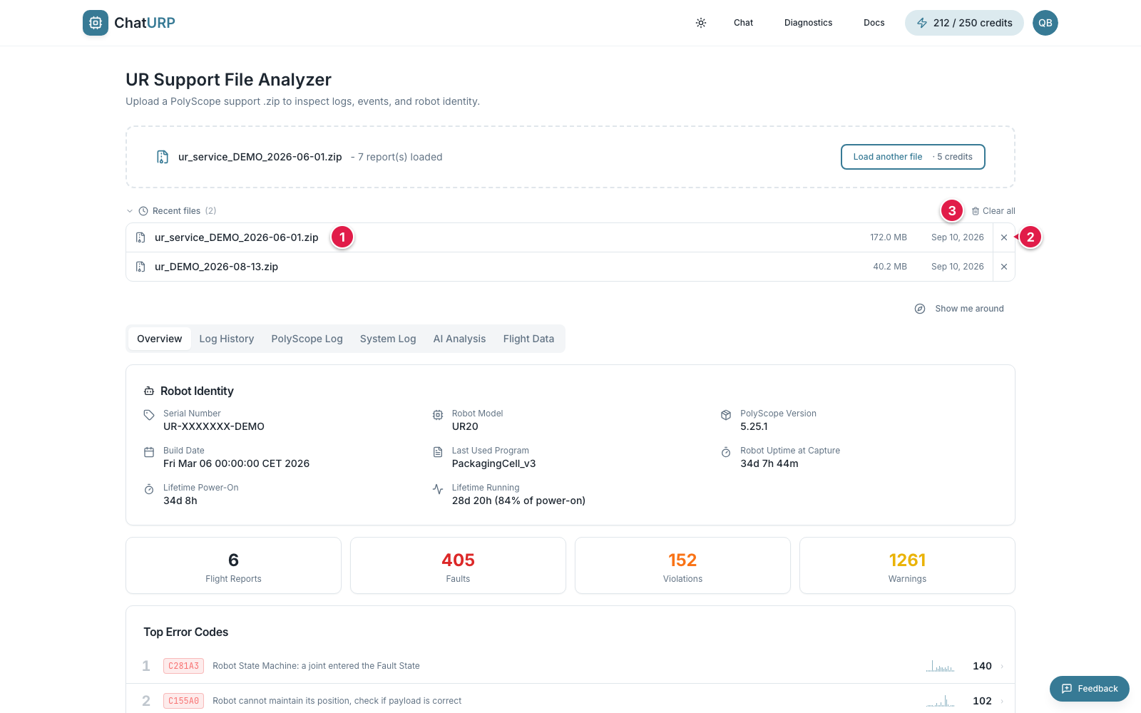This screenshot has height=713, width=1141.
Task: Click the Lifetime Power-On timer icon
Action: click(149, 489)
